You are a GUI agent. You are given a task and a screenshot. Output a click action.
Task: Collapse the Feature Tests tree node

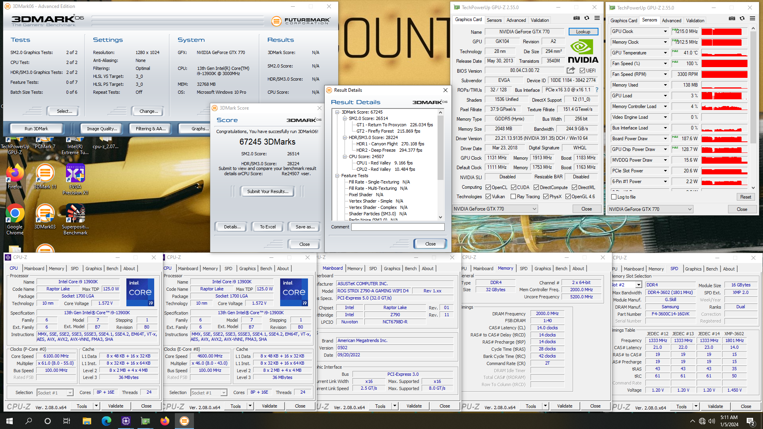coord(337,176)
